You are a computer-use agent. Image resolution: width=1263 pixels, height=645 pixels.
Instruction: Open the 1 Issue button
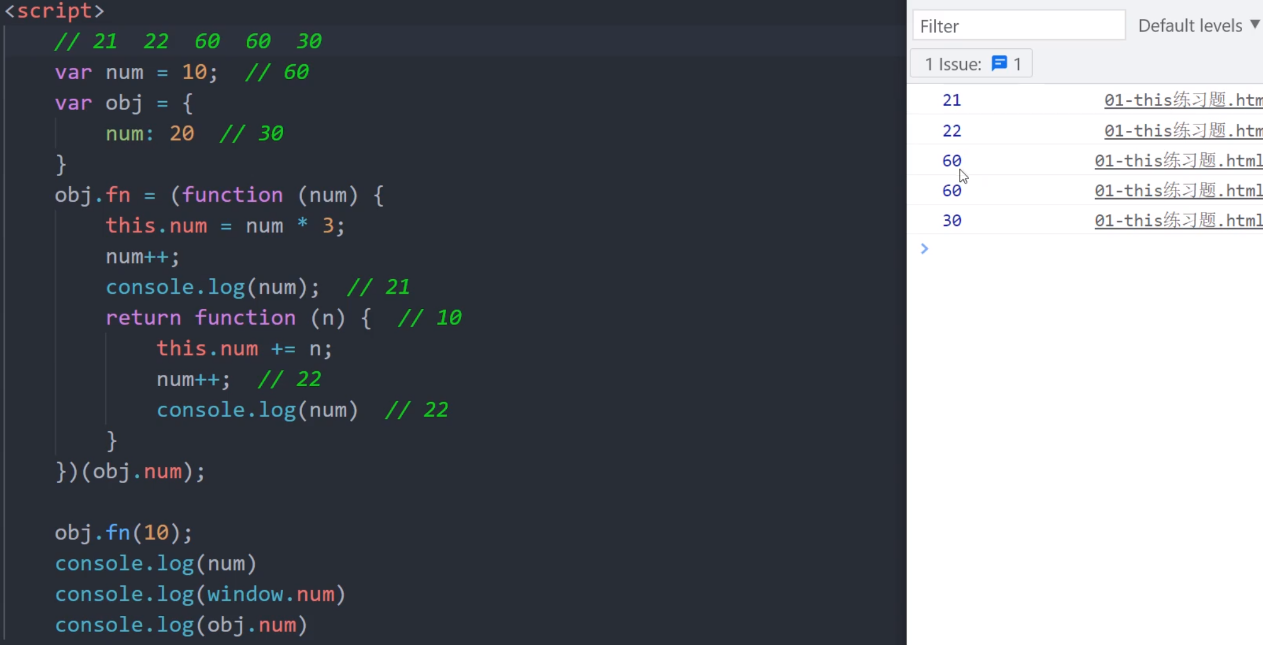pyautogui.click(x=971, y=64)
